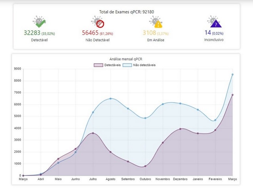Select the Detectáveis data point for Outubro
Image resolution: width=253 pixels, height=190 pixels.
145,166
